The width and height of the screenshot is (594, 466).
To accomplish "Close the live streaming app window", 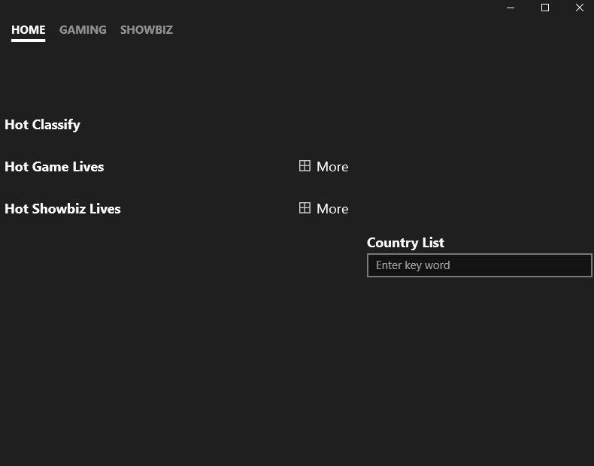I will [x=579, y=8].
